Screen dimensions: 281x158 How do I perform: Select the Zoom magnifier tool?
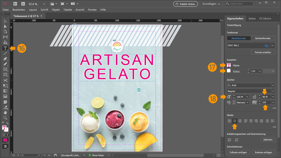coord(5,118)
